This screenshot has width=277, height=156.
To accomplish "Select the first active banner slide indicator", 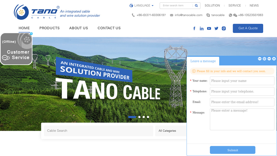I will pos(132,117).
